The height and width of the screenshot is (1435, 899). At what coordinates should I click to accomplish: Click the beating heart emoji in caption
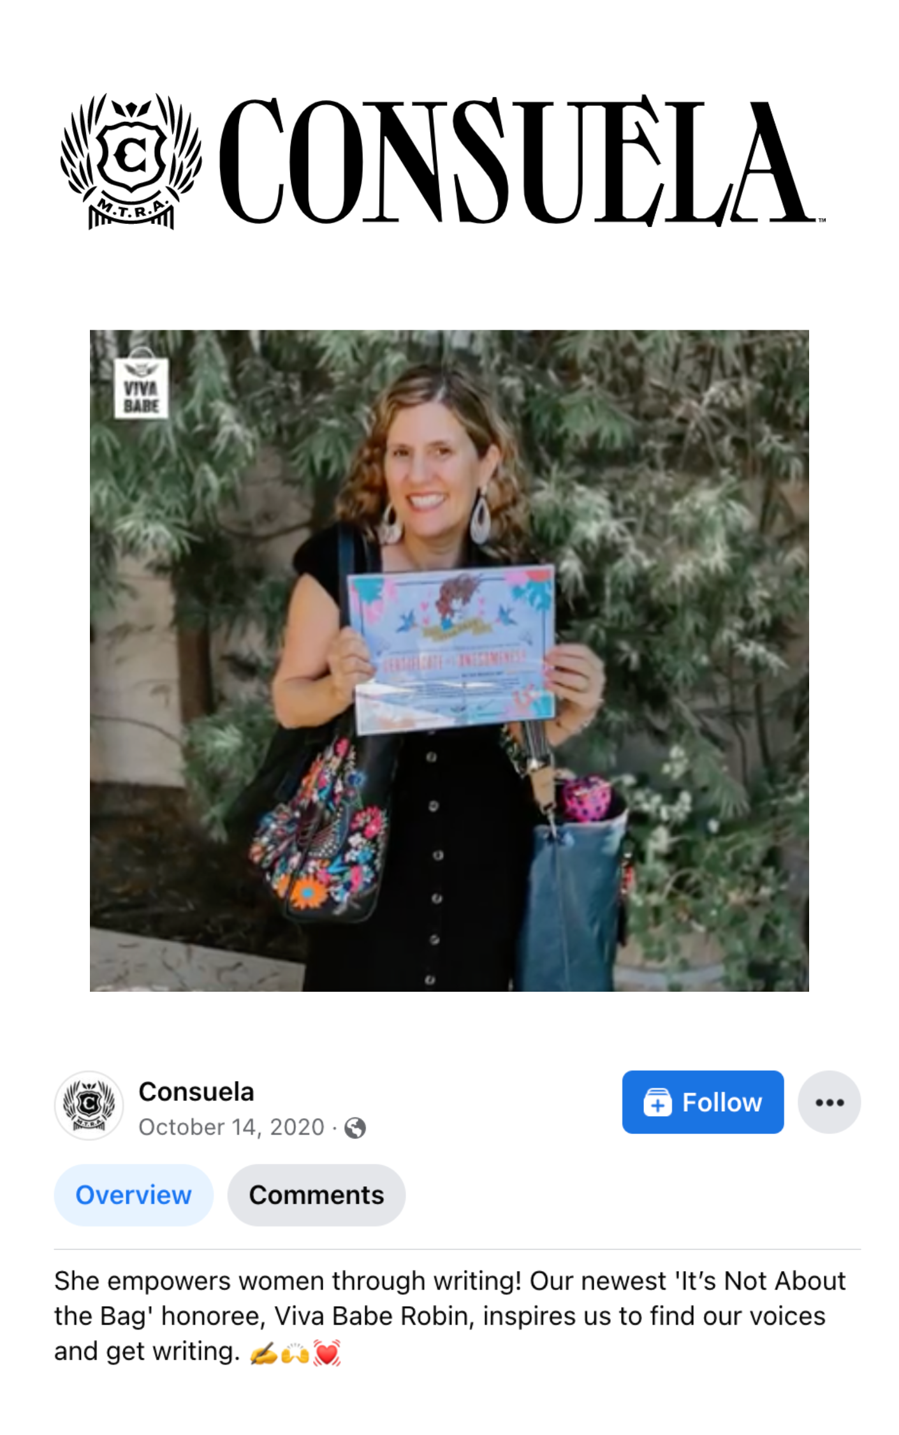[x=326, y=1353]
